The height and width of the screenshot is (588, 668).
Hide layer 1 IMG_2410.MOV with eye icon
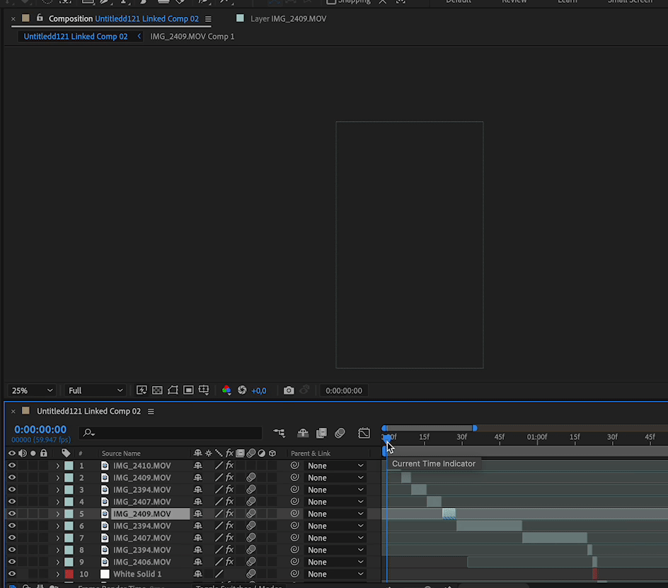[x=12, y=466]
